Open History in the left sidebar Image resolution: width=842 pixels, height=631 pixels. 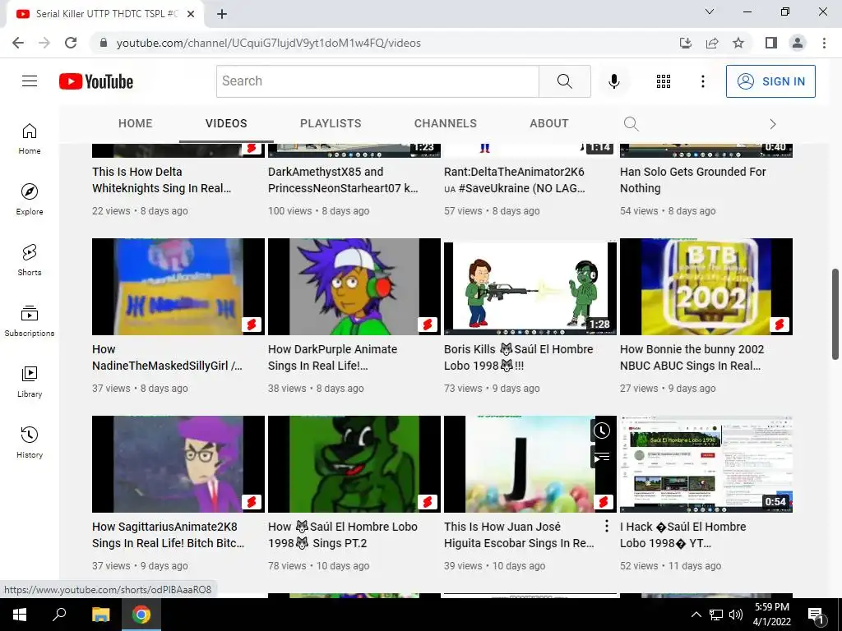30,441
